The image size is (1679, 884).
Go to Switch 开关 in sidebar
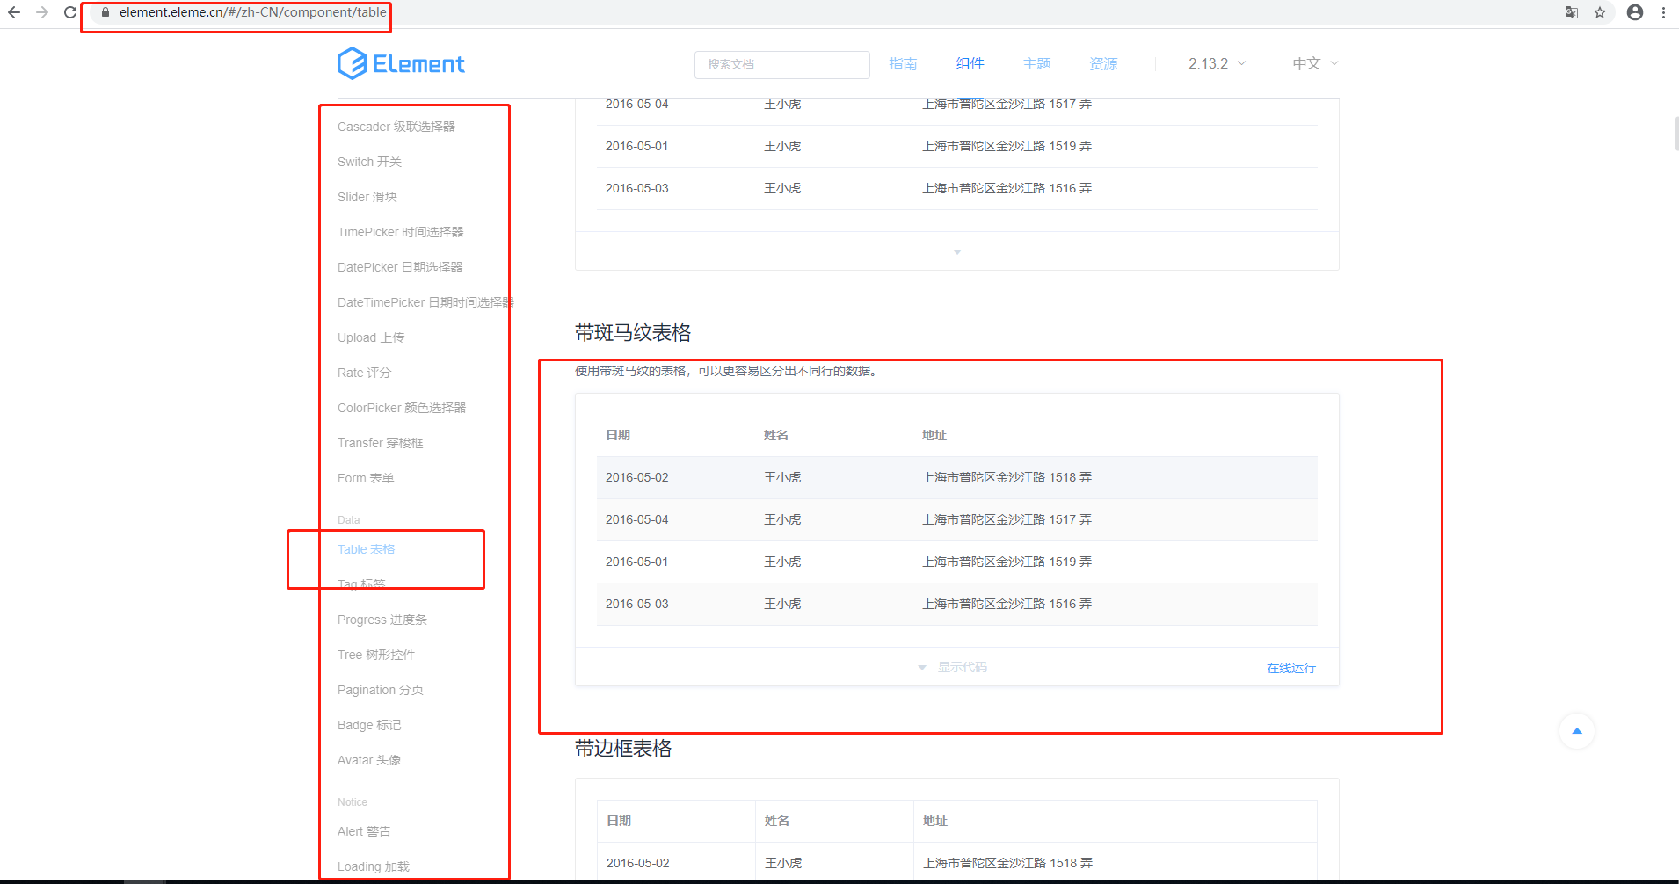click(369, 162)
